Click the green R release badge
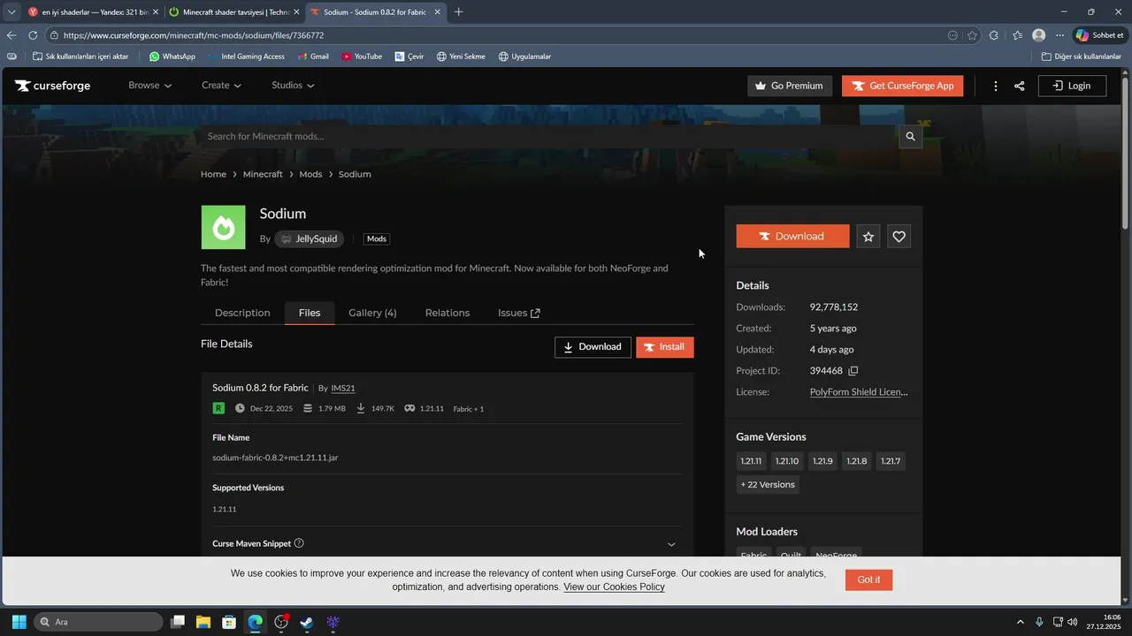The height and width of the screenshot is (636, 1132). tap(218, 408)
